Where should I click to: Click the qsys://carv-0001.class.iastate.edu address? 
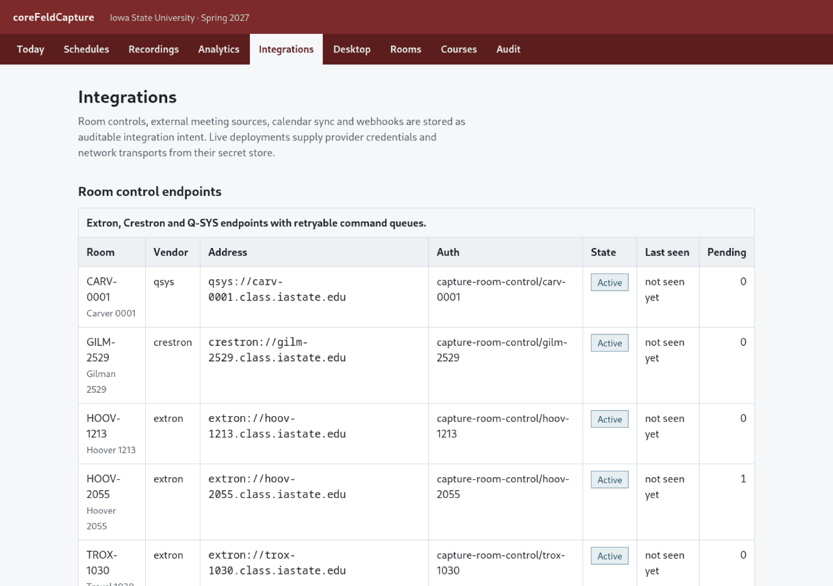[277, 289]
